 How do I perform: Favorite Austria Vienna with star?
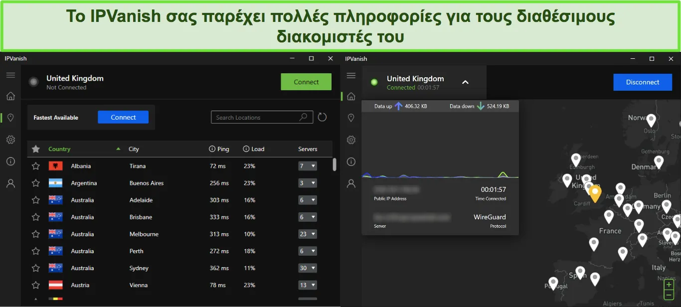[35, 285]
